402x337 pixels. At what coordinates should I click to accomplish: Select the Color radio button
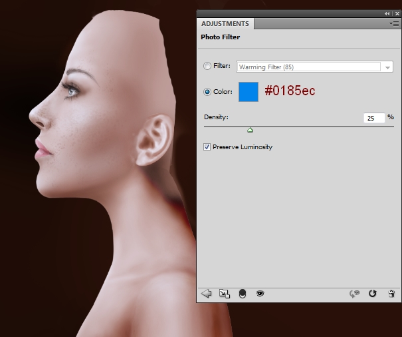[207, 92]
